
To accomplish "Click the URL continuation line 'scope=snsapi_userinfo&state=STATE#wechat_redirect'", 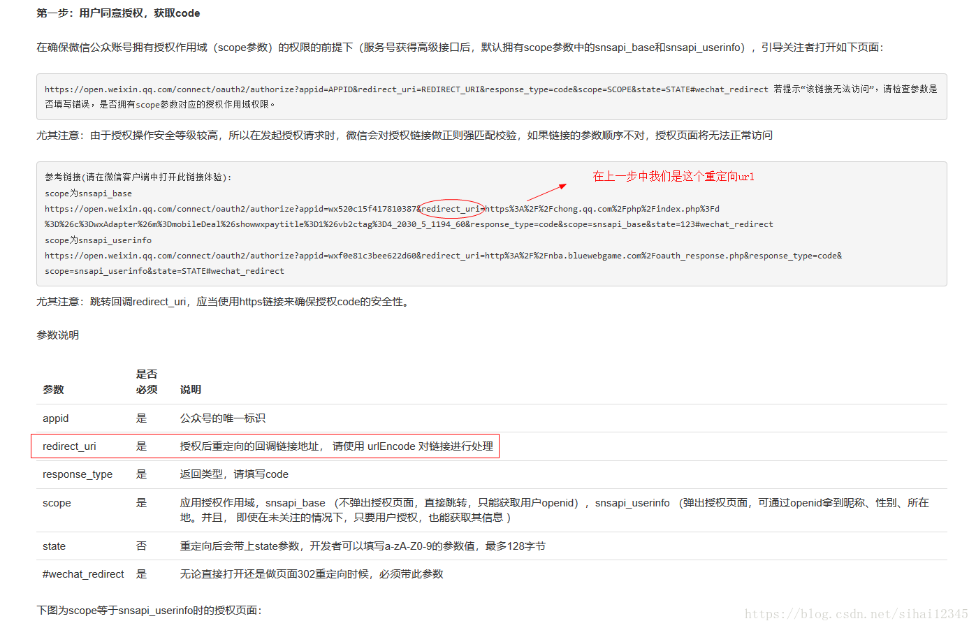I will (164, 271).
